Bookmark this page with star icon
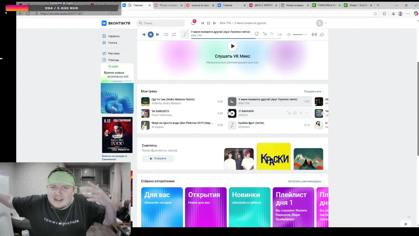Screen dimensions: 419x236 [375, 13]
